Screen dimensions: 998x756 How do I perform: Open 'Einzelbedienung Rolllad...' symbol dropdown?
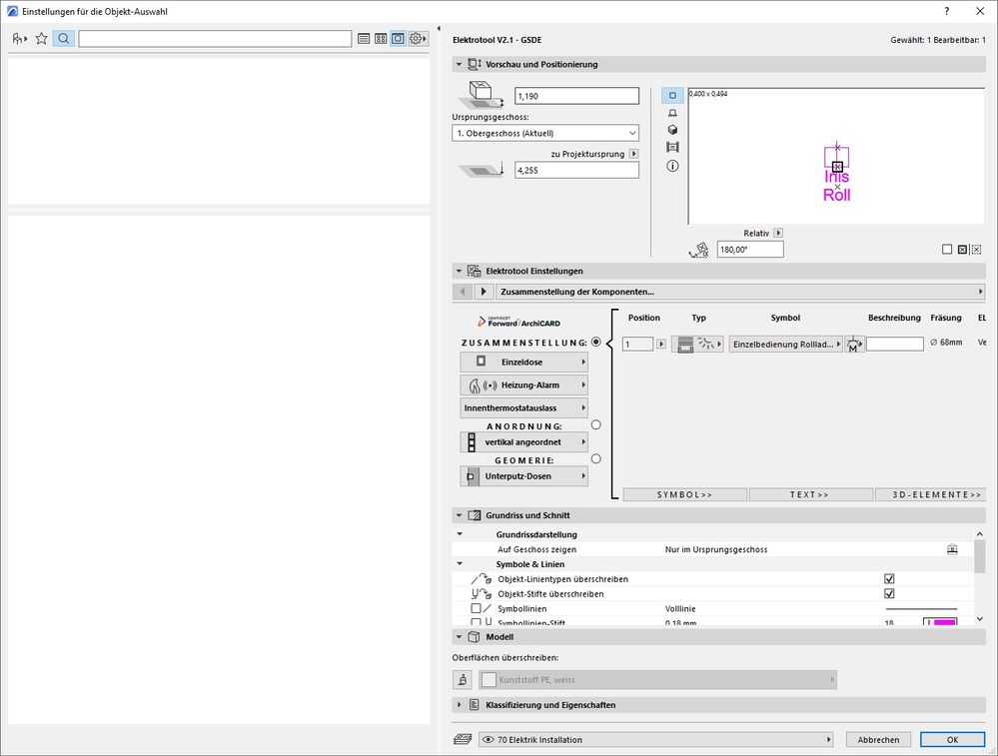pos(786,345)
